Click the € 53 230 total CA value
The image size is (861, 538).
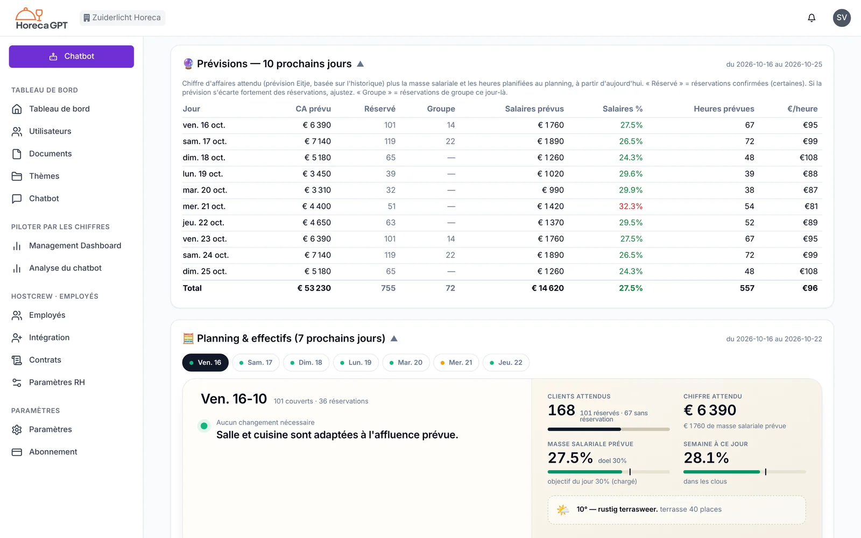pos(314,288)
